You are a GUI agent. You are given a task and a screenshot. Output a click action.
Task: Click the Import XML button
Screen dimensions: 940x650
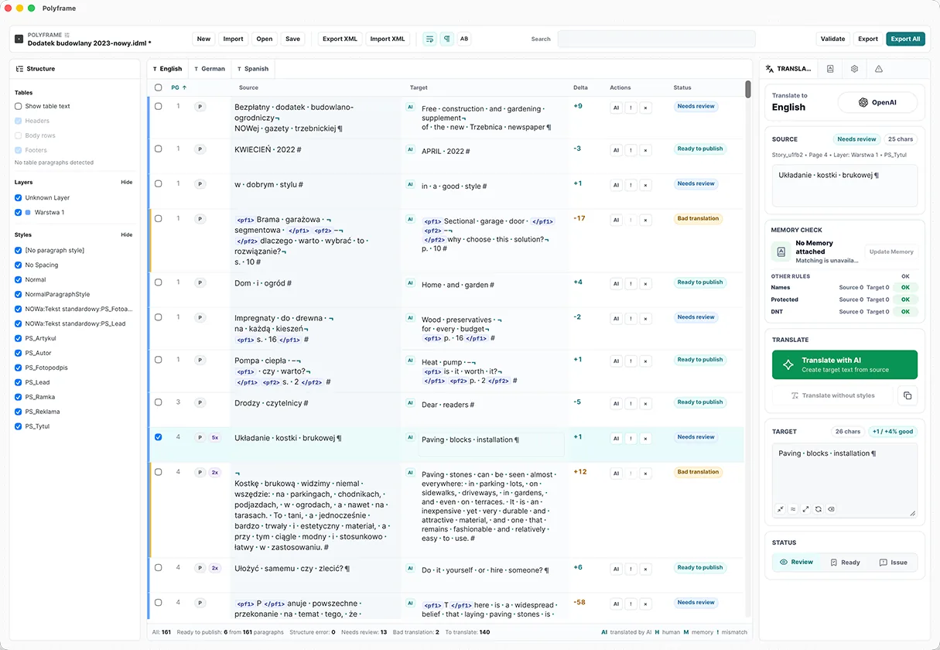(388, 39)
